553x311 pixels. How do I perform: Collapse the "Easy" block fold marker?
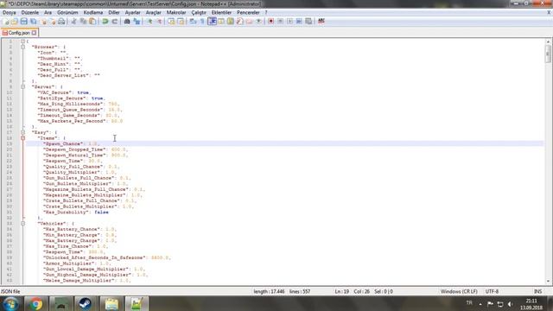tap(23, 132)
